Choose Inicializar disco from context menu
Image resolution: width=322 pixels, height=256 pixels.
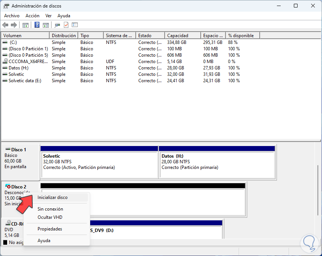[57, 197]
